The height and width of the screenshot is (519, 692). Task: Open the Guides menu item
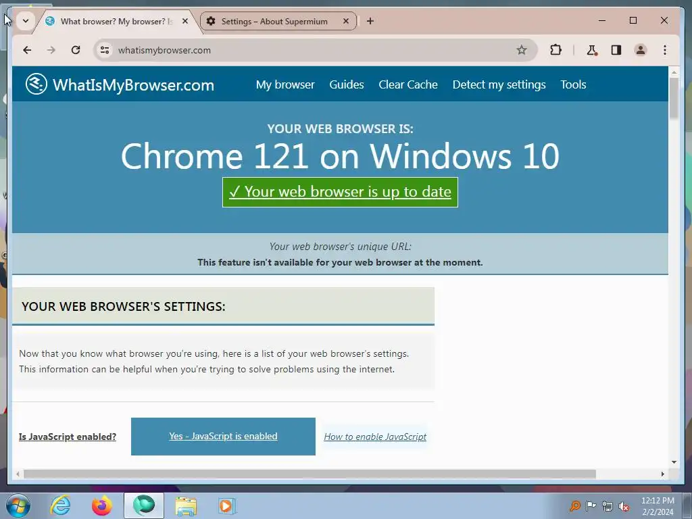(347, 84)
